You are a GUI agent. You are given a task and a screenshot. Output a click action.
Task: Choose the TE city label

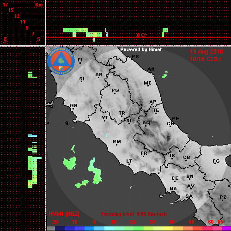coord(156,110)
